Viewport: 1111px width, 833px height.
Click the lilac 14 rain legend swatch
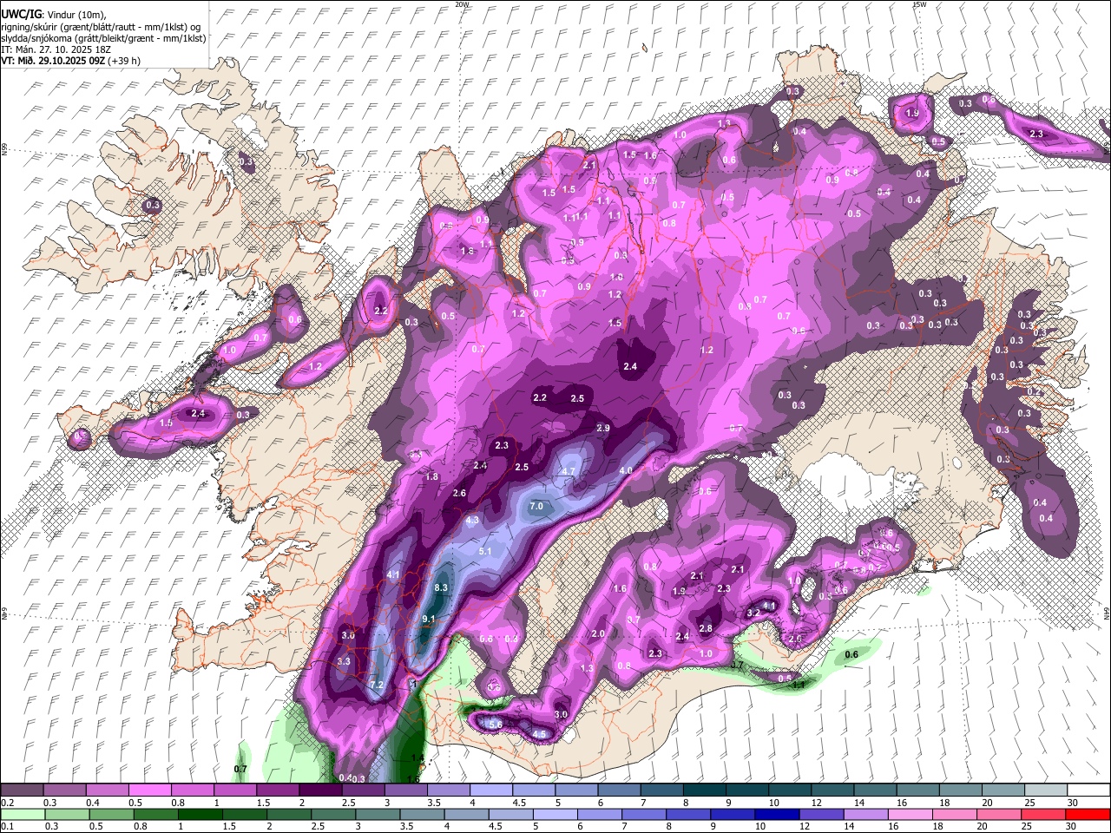866,814
